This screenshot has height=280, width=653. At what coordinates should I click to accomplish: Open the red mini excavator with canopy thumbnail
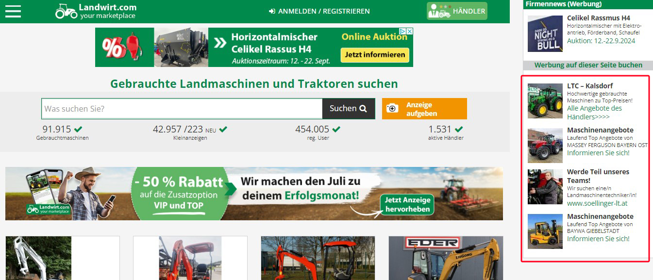point(190,258)
